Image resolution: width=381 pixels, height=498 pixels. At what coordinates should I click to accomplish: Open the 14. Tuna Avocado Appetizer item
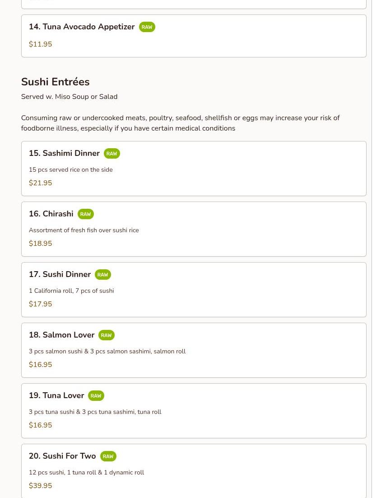(82, 27)
